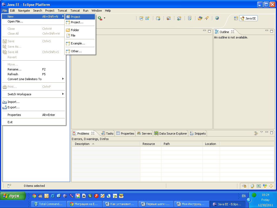Click the Open Type folder icon
Viewport: 277px width, 208px height.
click(200, 18)
